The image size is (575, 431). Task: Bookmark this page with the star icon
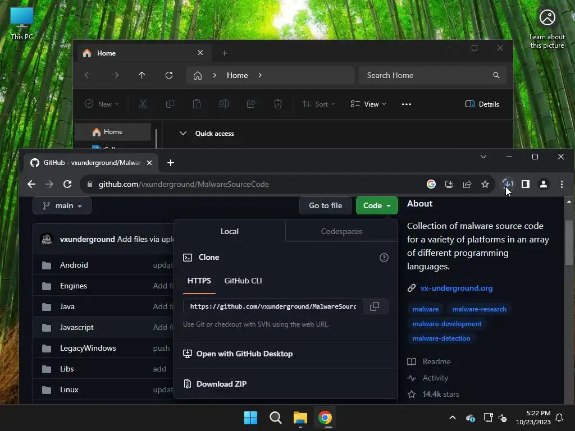(x=485, y=184)
